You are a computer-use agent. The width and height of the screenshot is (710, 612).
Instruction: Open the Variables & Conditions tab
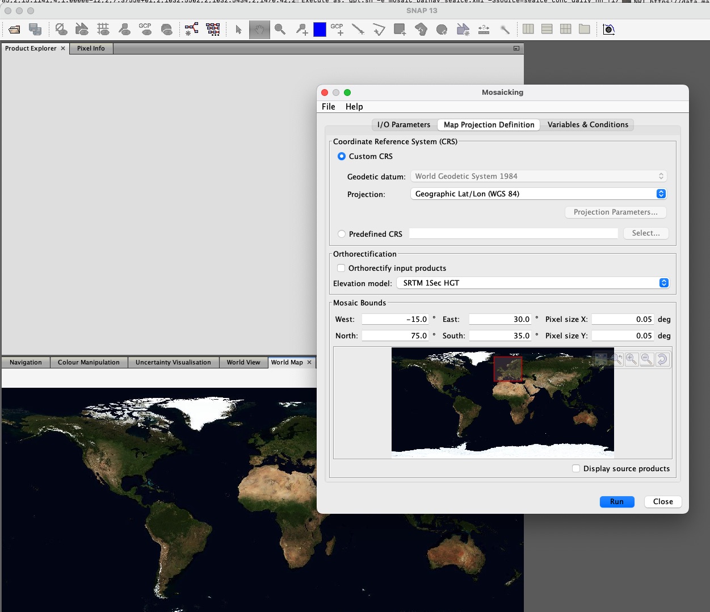click(x=587, y=124)
